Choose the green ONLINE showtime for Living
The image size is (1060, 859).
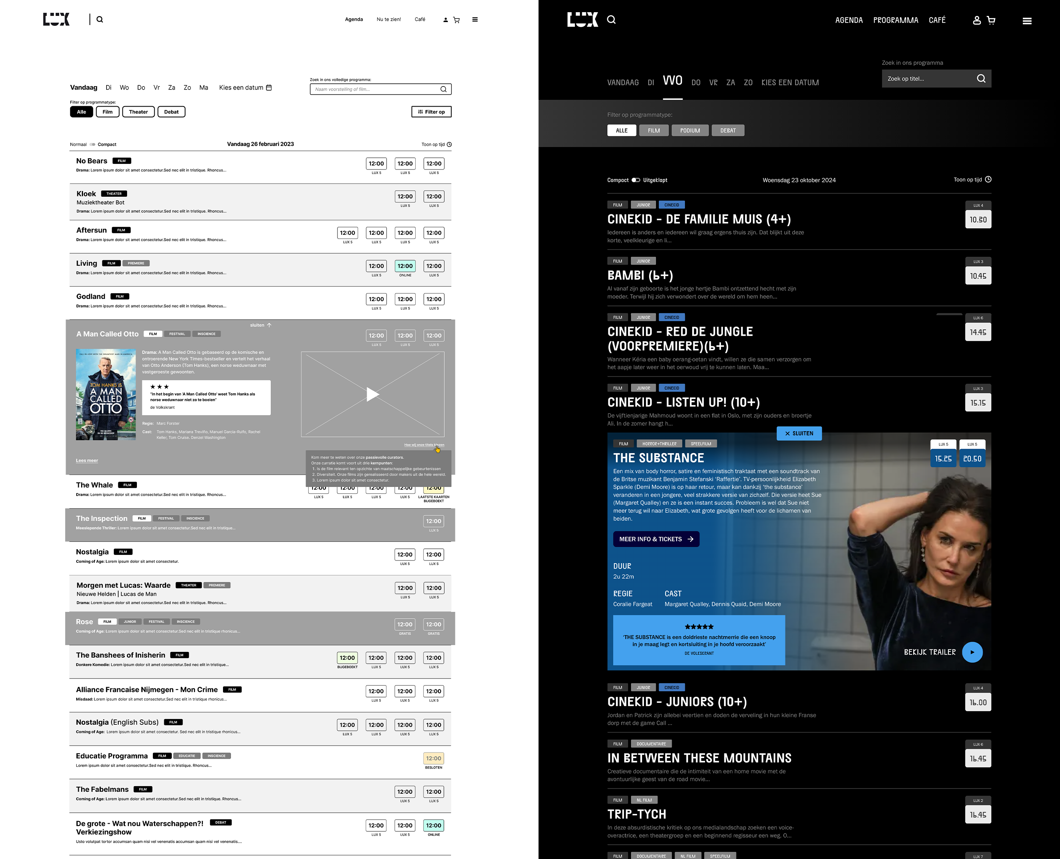405,266
